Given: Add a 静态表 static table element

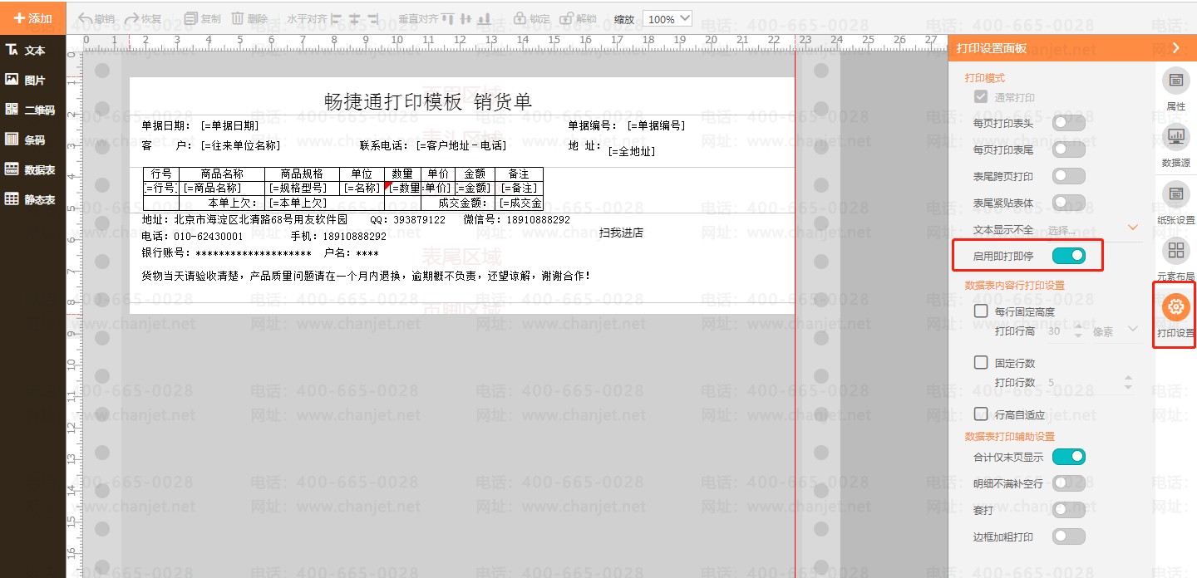Looking at the screenshot, I should pyautogui.click(x=30, y=199).
